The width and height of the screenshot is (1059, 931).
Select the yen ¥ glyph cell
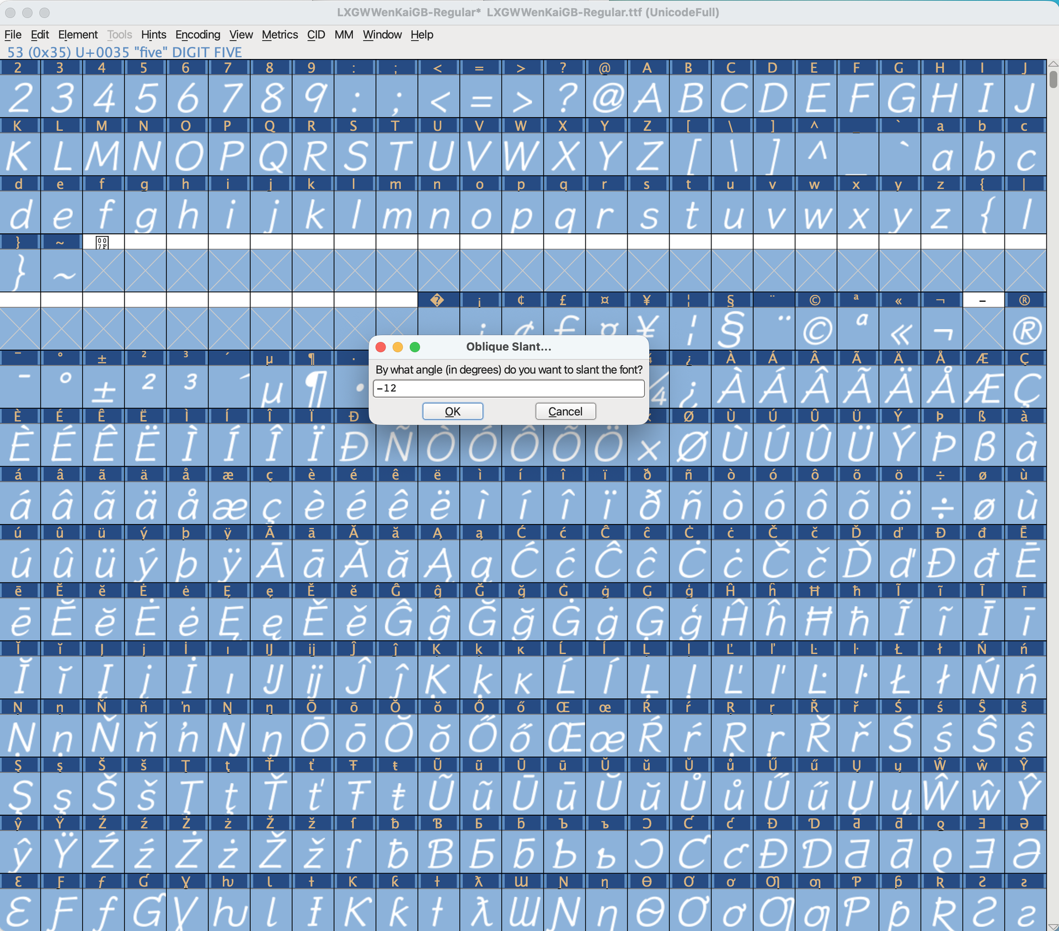(648, 325)
